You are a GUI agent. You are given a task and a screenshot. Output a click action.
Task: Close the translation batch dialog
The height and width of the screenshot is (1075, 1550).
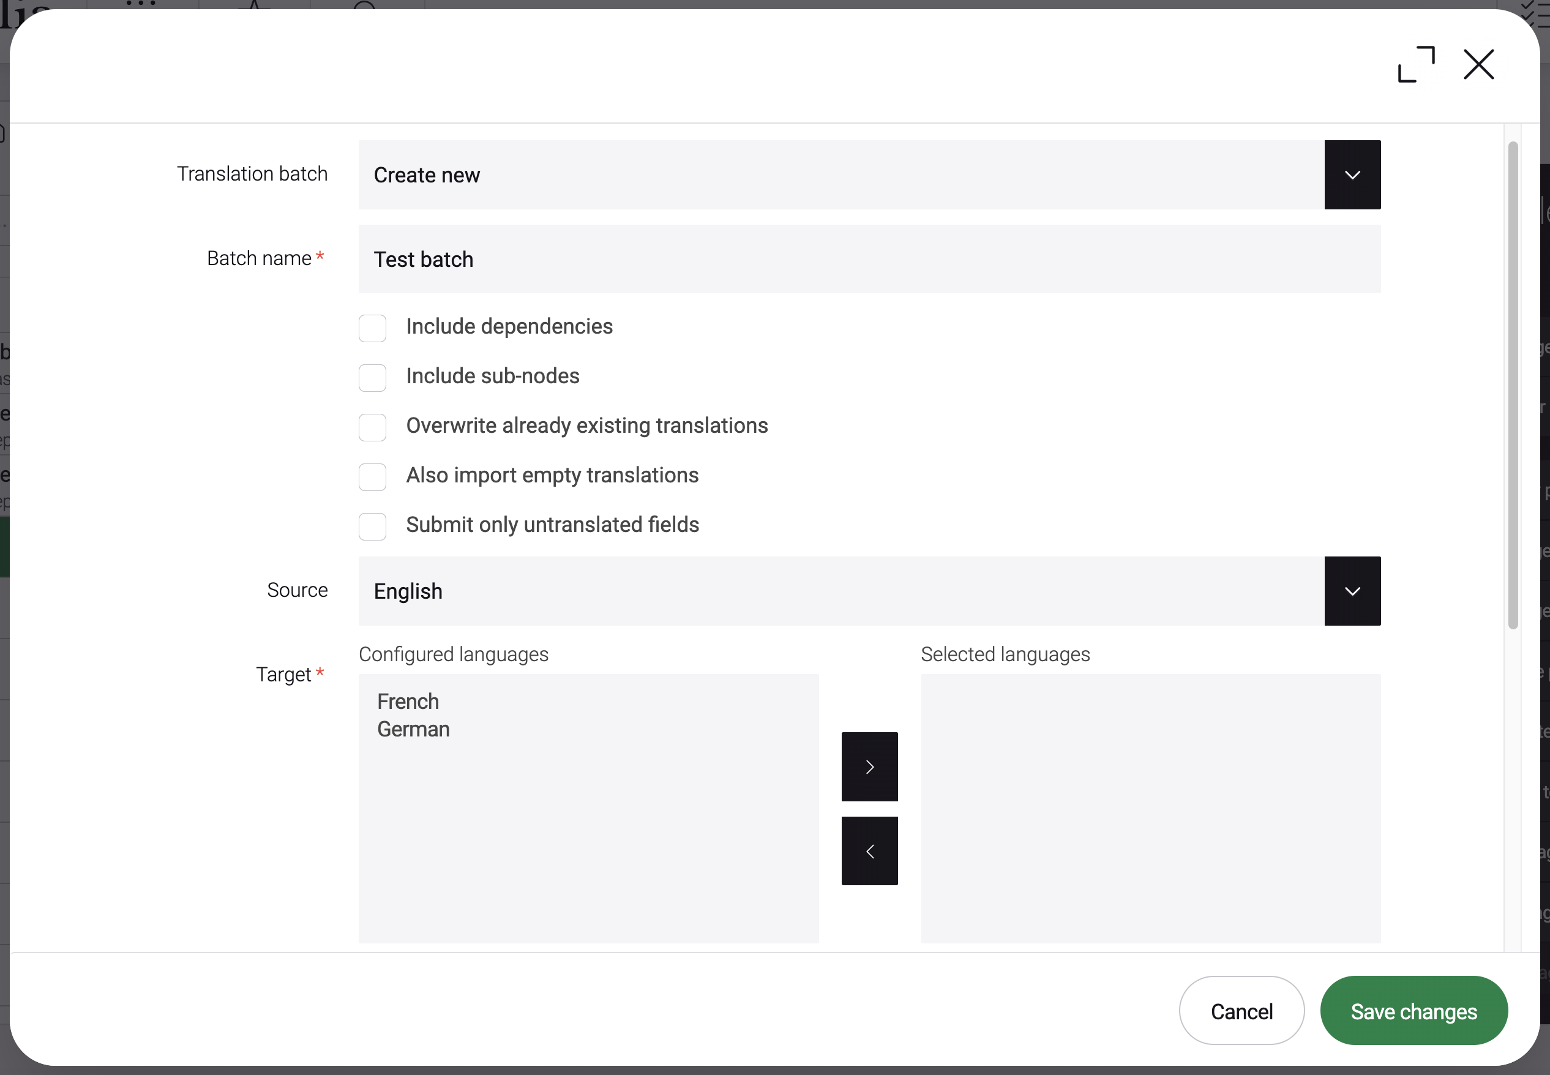point(1478,64)
